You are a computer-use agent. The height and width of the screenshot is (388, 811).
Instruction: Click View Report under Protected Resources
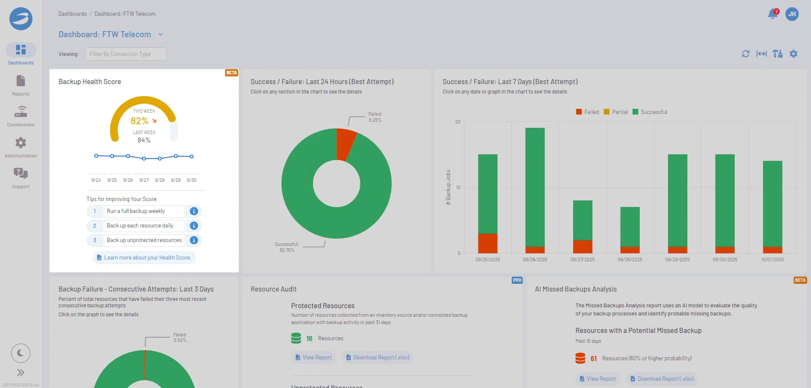click(x=313, y=358)
